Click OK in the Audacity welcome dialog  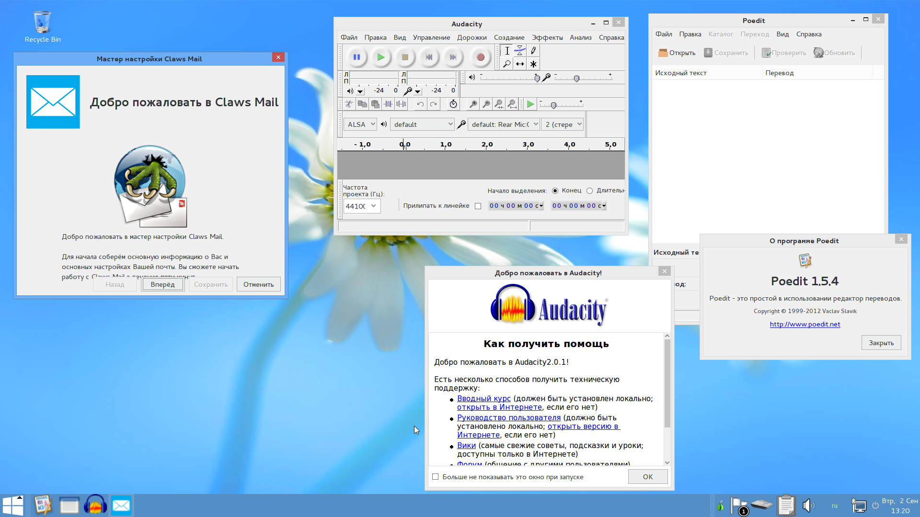point(648,477)
